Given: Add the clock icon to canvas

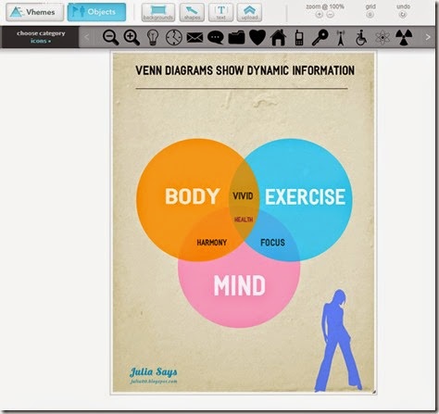Looking at the screenshot, I should pos(174,37).
